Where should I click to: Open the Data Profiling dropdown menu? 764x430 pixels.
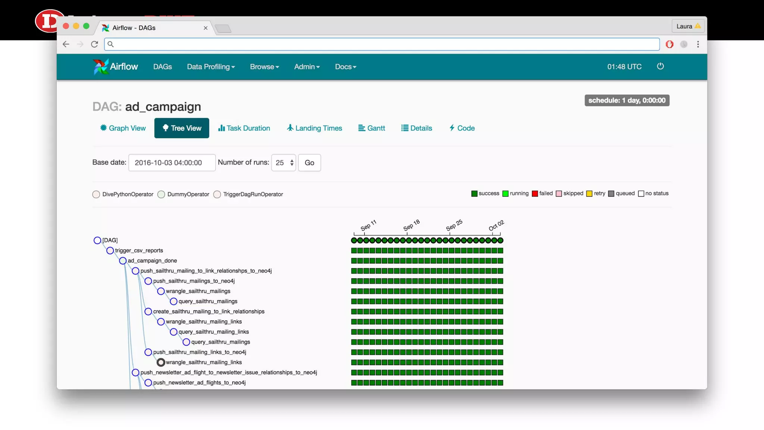(211, 67)
